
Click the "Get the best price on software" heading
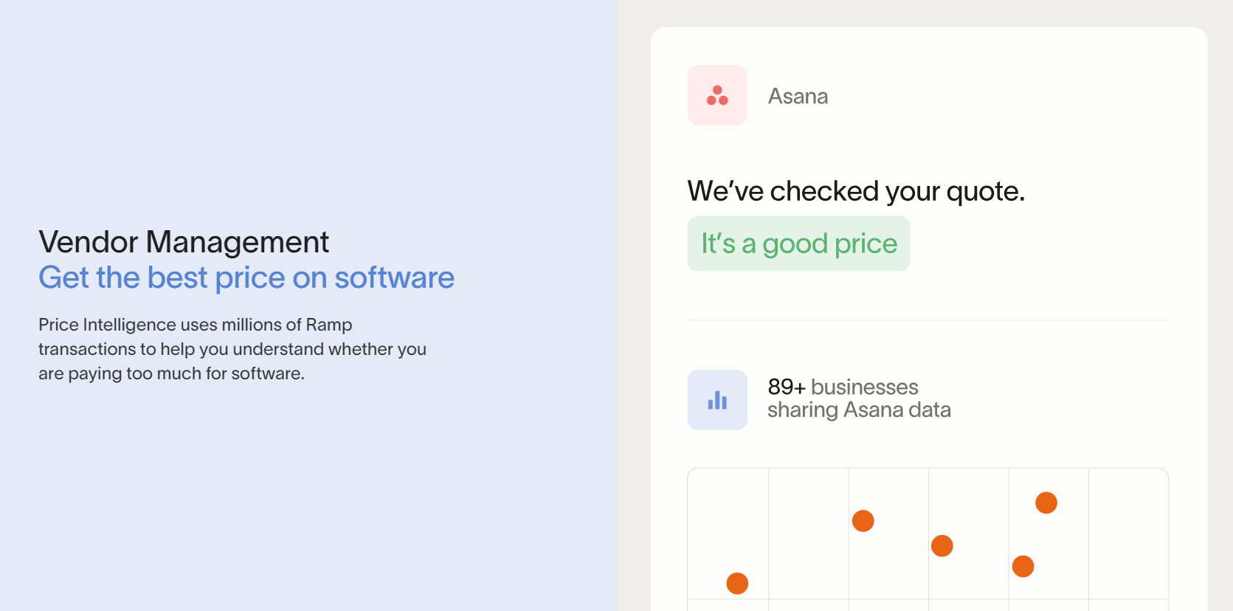click(x=246, y=277)
